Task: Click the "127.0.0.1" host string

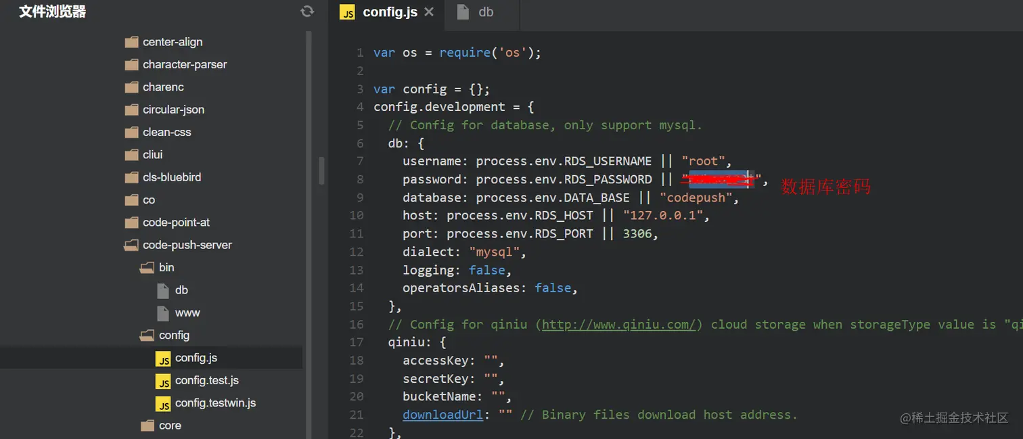Action: (x=663, y=216)
